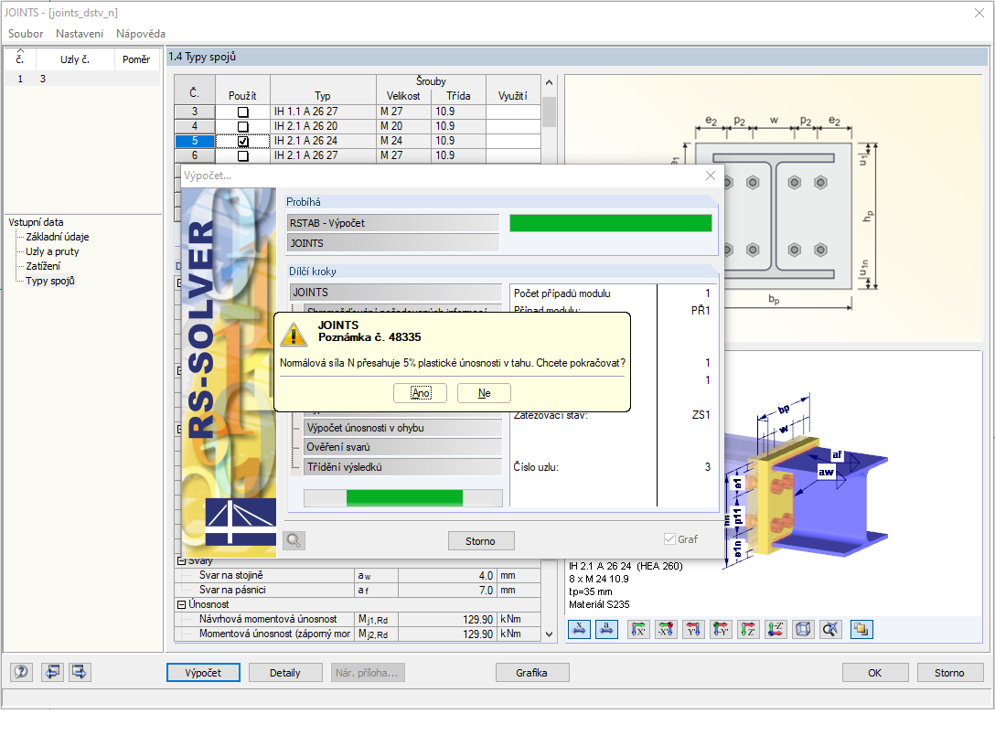Switch to isometric cube view
The image size is (995, 746).
pyautogui.click(x=803, y=629)
